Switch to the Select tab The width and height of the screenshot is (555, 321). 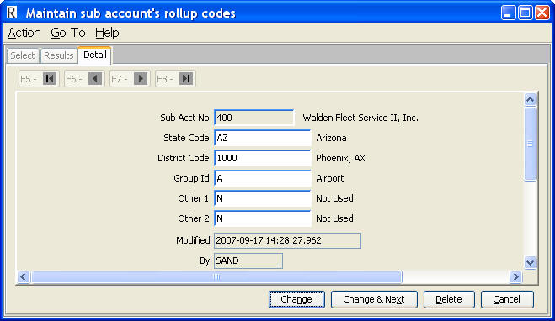23,55
